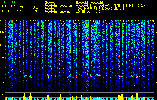
Task: Click the 0236 time marker
Action: [x=92, y=21]
